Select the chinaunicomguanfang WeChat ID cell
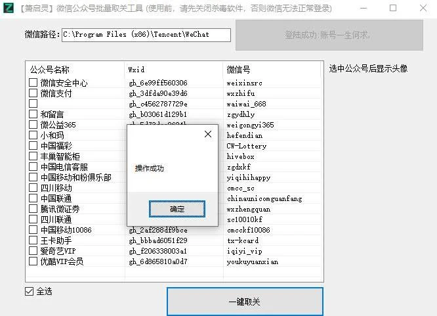 click(x=264, y=198)
